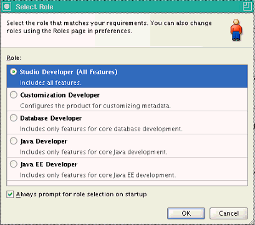
Task: Select Studio Developer (All Features) radio button
Action: pyautogui.click(x=14, y=72)
